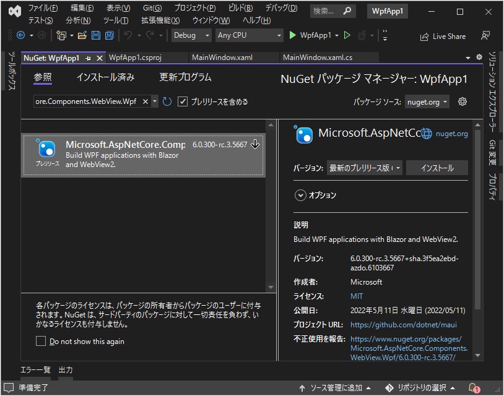Open the new project dropdown arrow
This screenshot has height=396, width=504.
point(71,35)
